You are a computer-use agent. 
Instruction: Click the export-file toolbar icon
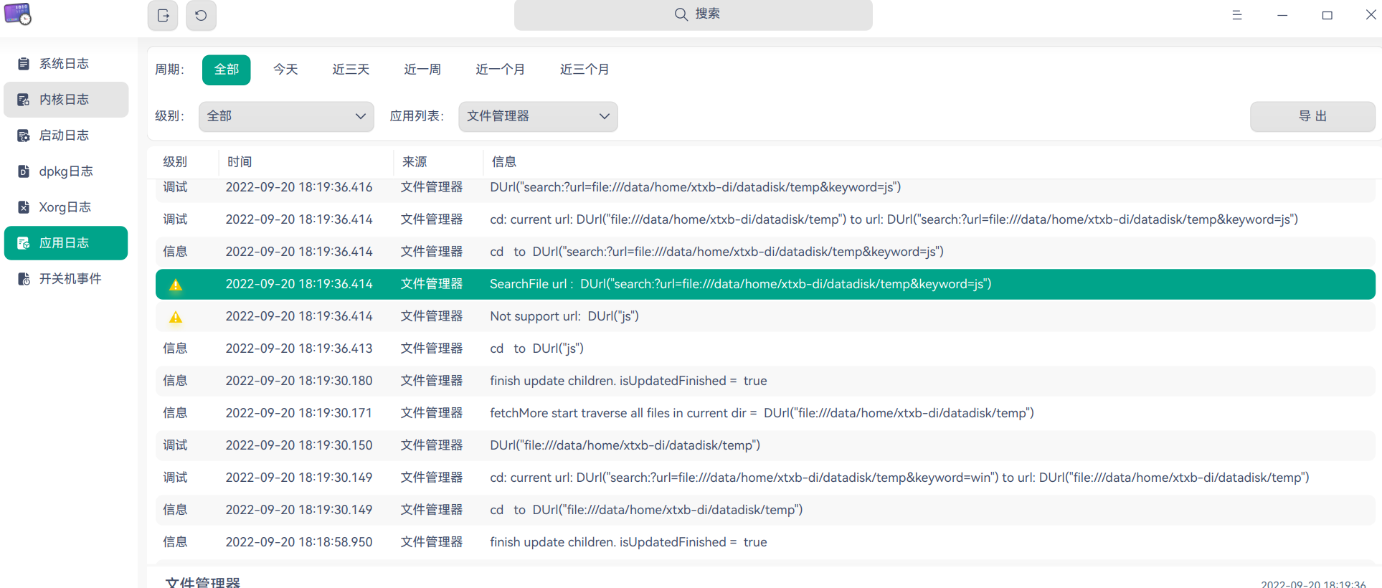pos(163,15)
